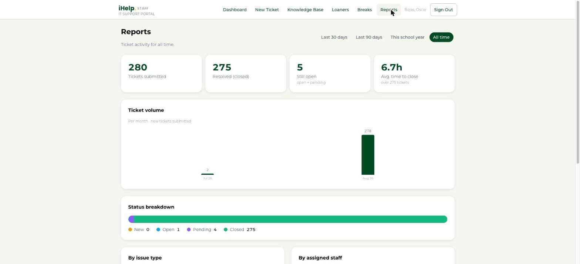Click the Sign Out button
Viewport: 580px width, 264px height.
[x=443, y=10]
